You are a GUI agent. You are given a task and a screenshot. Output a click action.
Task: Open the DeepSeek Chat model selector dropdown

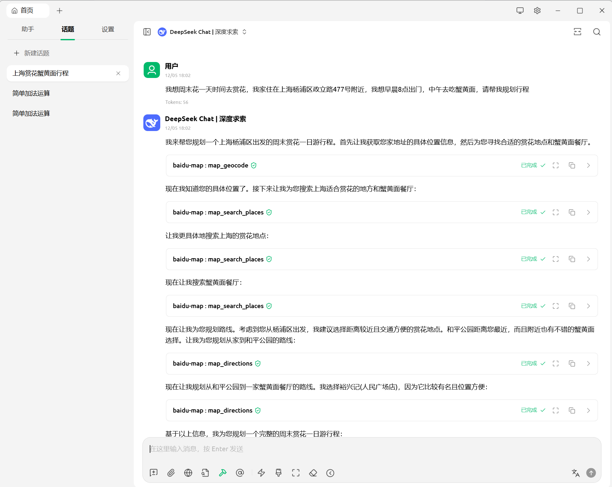coord(202,32)
